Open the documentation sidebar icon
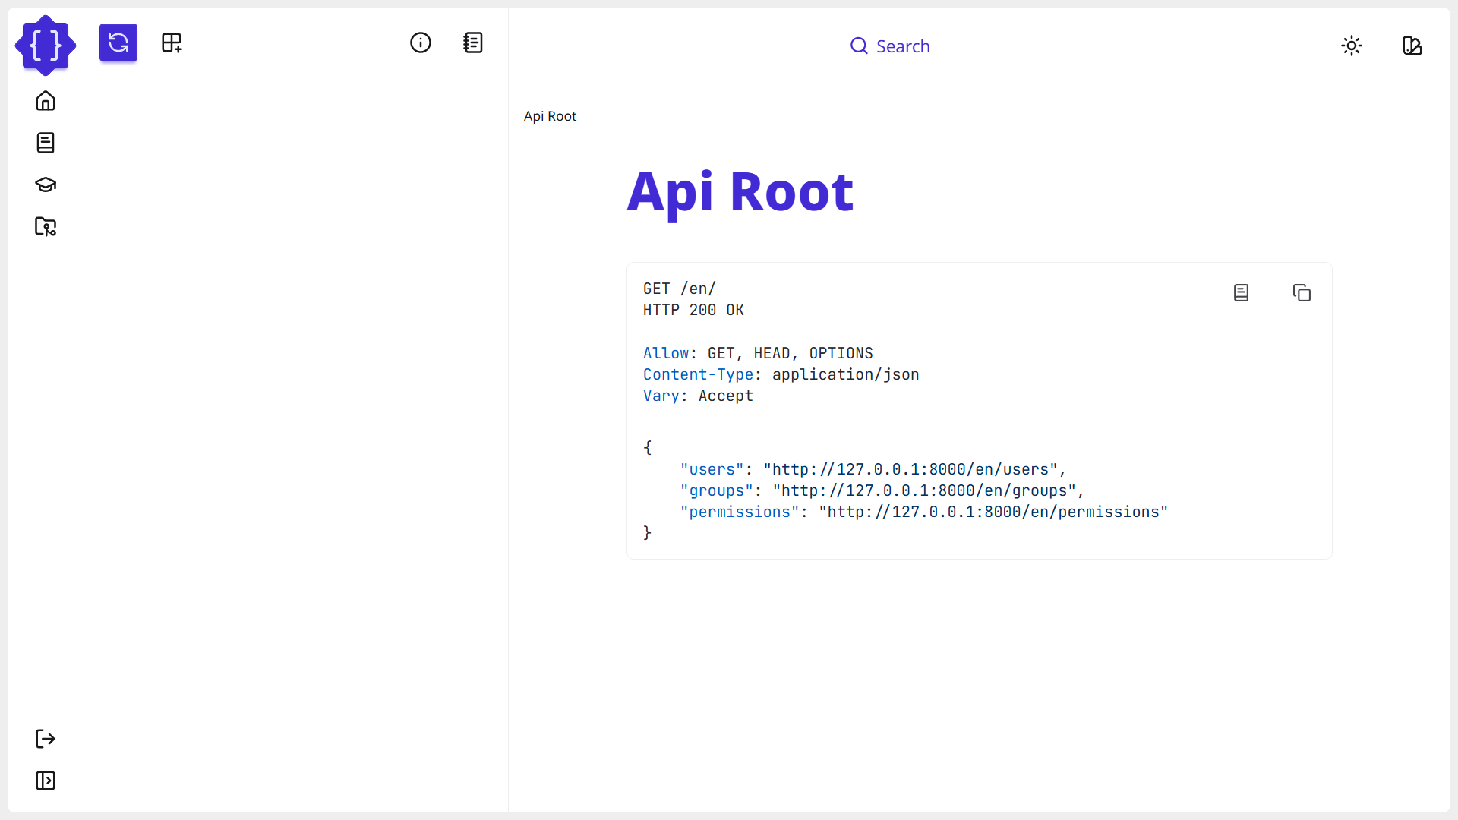1458x820 pixels. pos(46,143)
